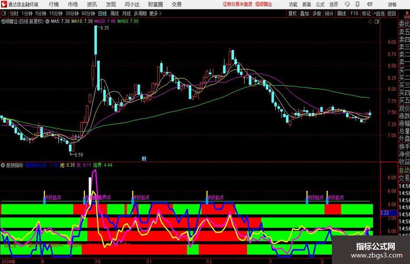Toggle the left sidebar panel icon

click(4, 13)
